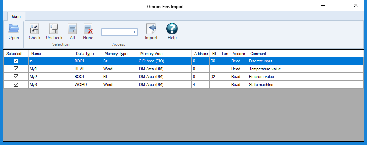The height and width of the screenshot is (145, 367).
Task: Toggle the Selected checkbox for row My3
Action: tap(16, 85)
